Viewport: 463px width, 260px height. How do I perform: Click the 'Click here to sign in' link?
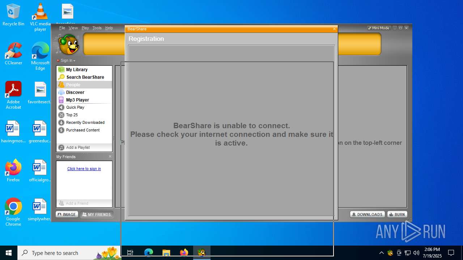[84, 169]
